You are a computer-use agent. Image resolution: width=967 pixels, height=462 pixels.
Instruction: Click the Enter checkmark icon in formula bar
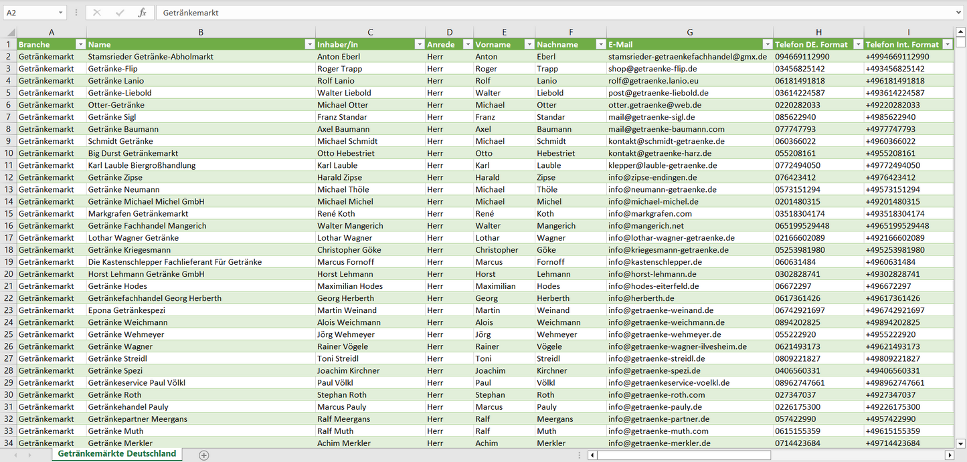[x=120, y=13]
